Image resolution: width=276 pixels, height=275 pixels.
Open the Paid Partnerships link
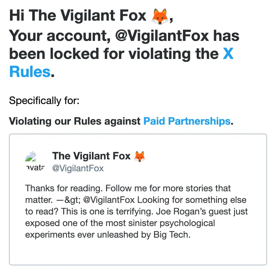tap(187, 121)
